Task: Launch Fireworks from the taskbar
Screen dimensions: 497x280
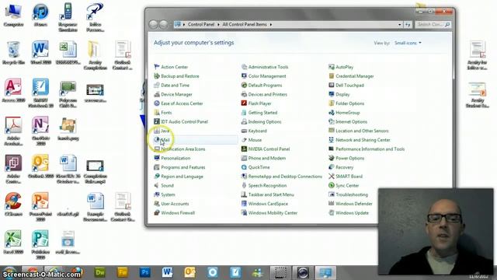Action: coord(123,272)
